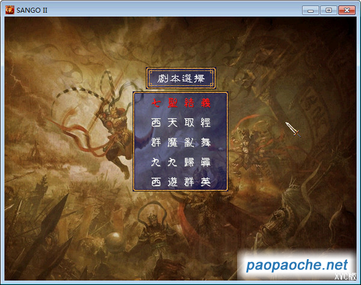Minimize the SANGO II window
This screenshot has width=361, height=285.
pyautogui.click(x=310, y=10)
